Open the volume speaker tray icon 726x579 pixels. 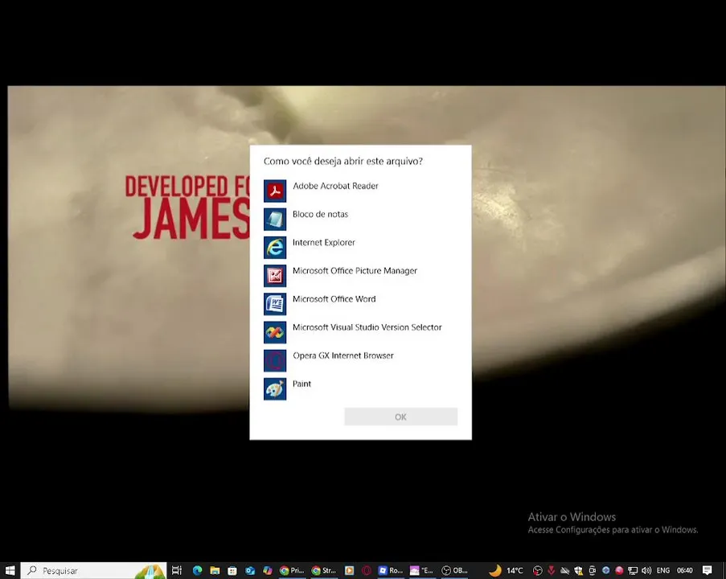pos(646,570)
